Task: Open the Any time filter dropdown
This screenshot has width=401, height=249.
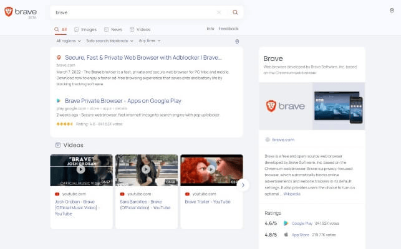Action: click(150, 40)
